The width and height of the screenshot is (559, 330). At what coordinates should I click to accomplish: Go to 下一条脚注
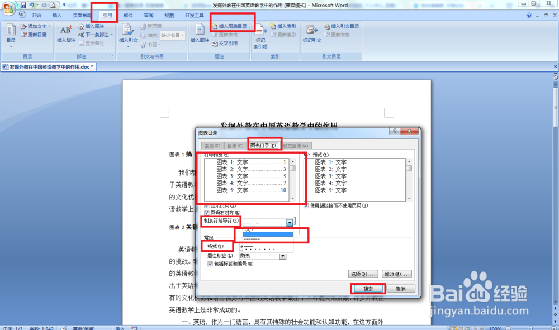[94, 35]
